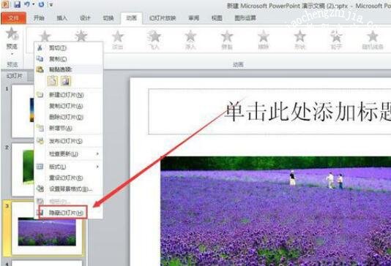Open 设置背景格式(B)... format background entry
The image size is (391, 266).
[x=68, y=189]
